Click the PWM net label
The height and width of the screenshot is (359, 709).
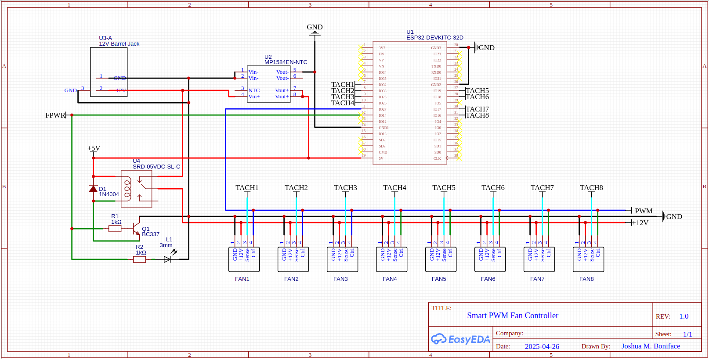(643, 211)
